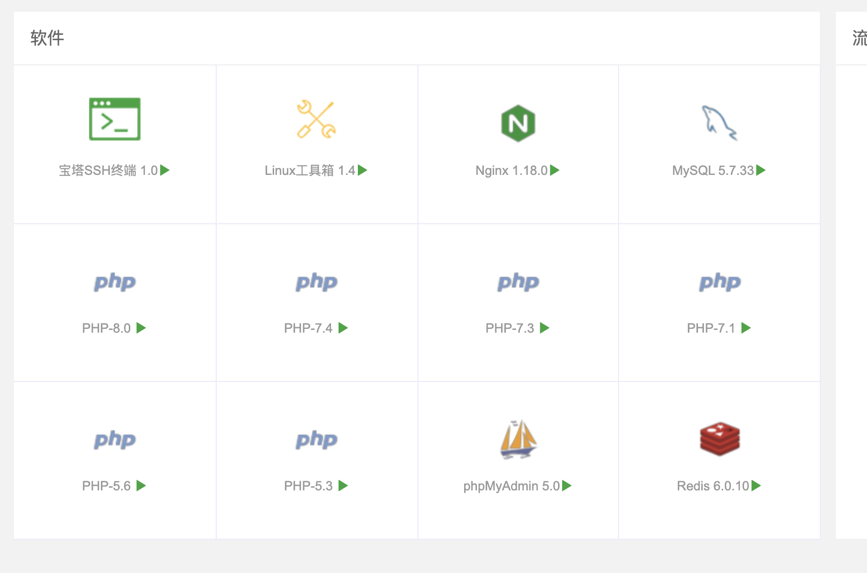Click green arrow next to Linux工具箱 1.4
The image size is (867, 573).
pos(362,170)
